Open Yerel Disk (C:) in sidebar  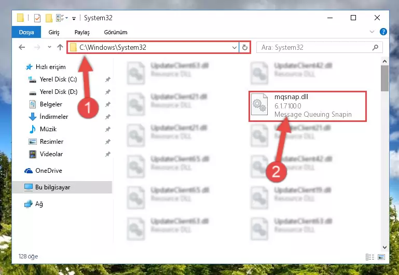58,79
